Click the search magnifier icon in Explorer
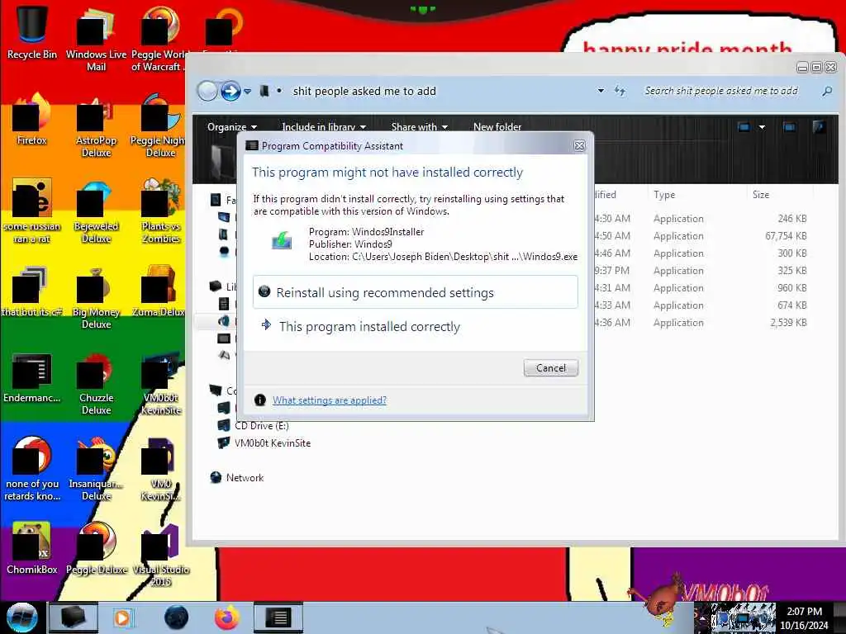This screenshot has height=634, width=846. tap(826, 91)
